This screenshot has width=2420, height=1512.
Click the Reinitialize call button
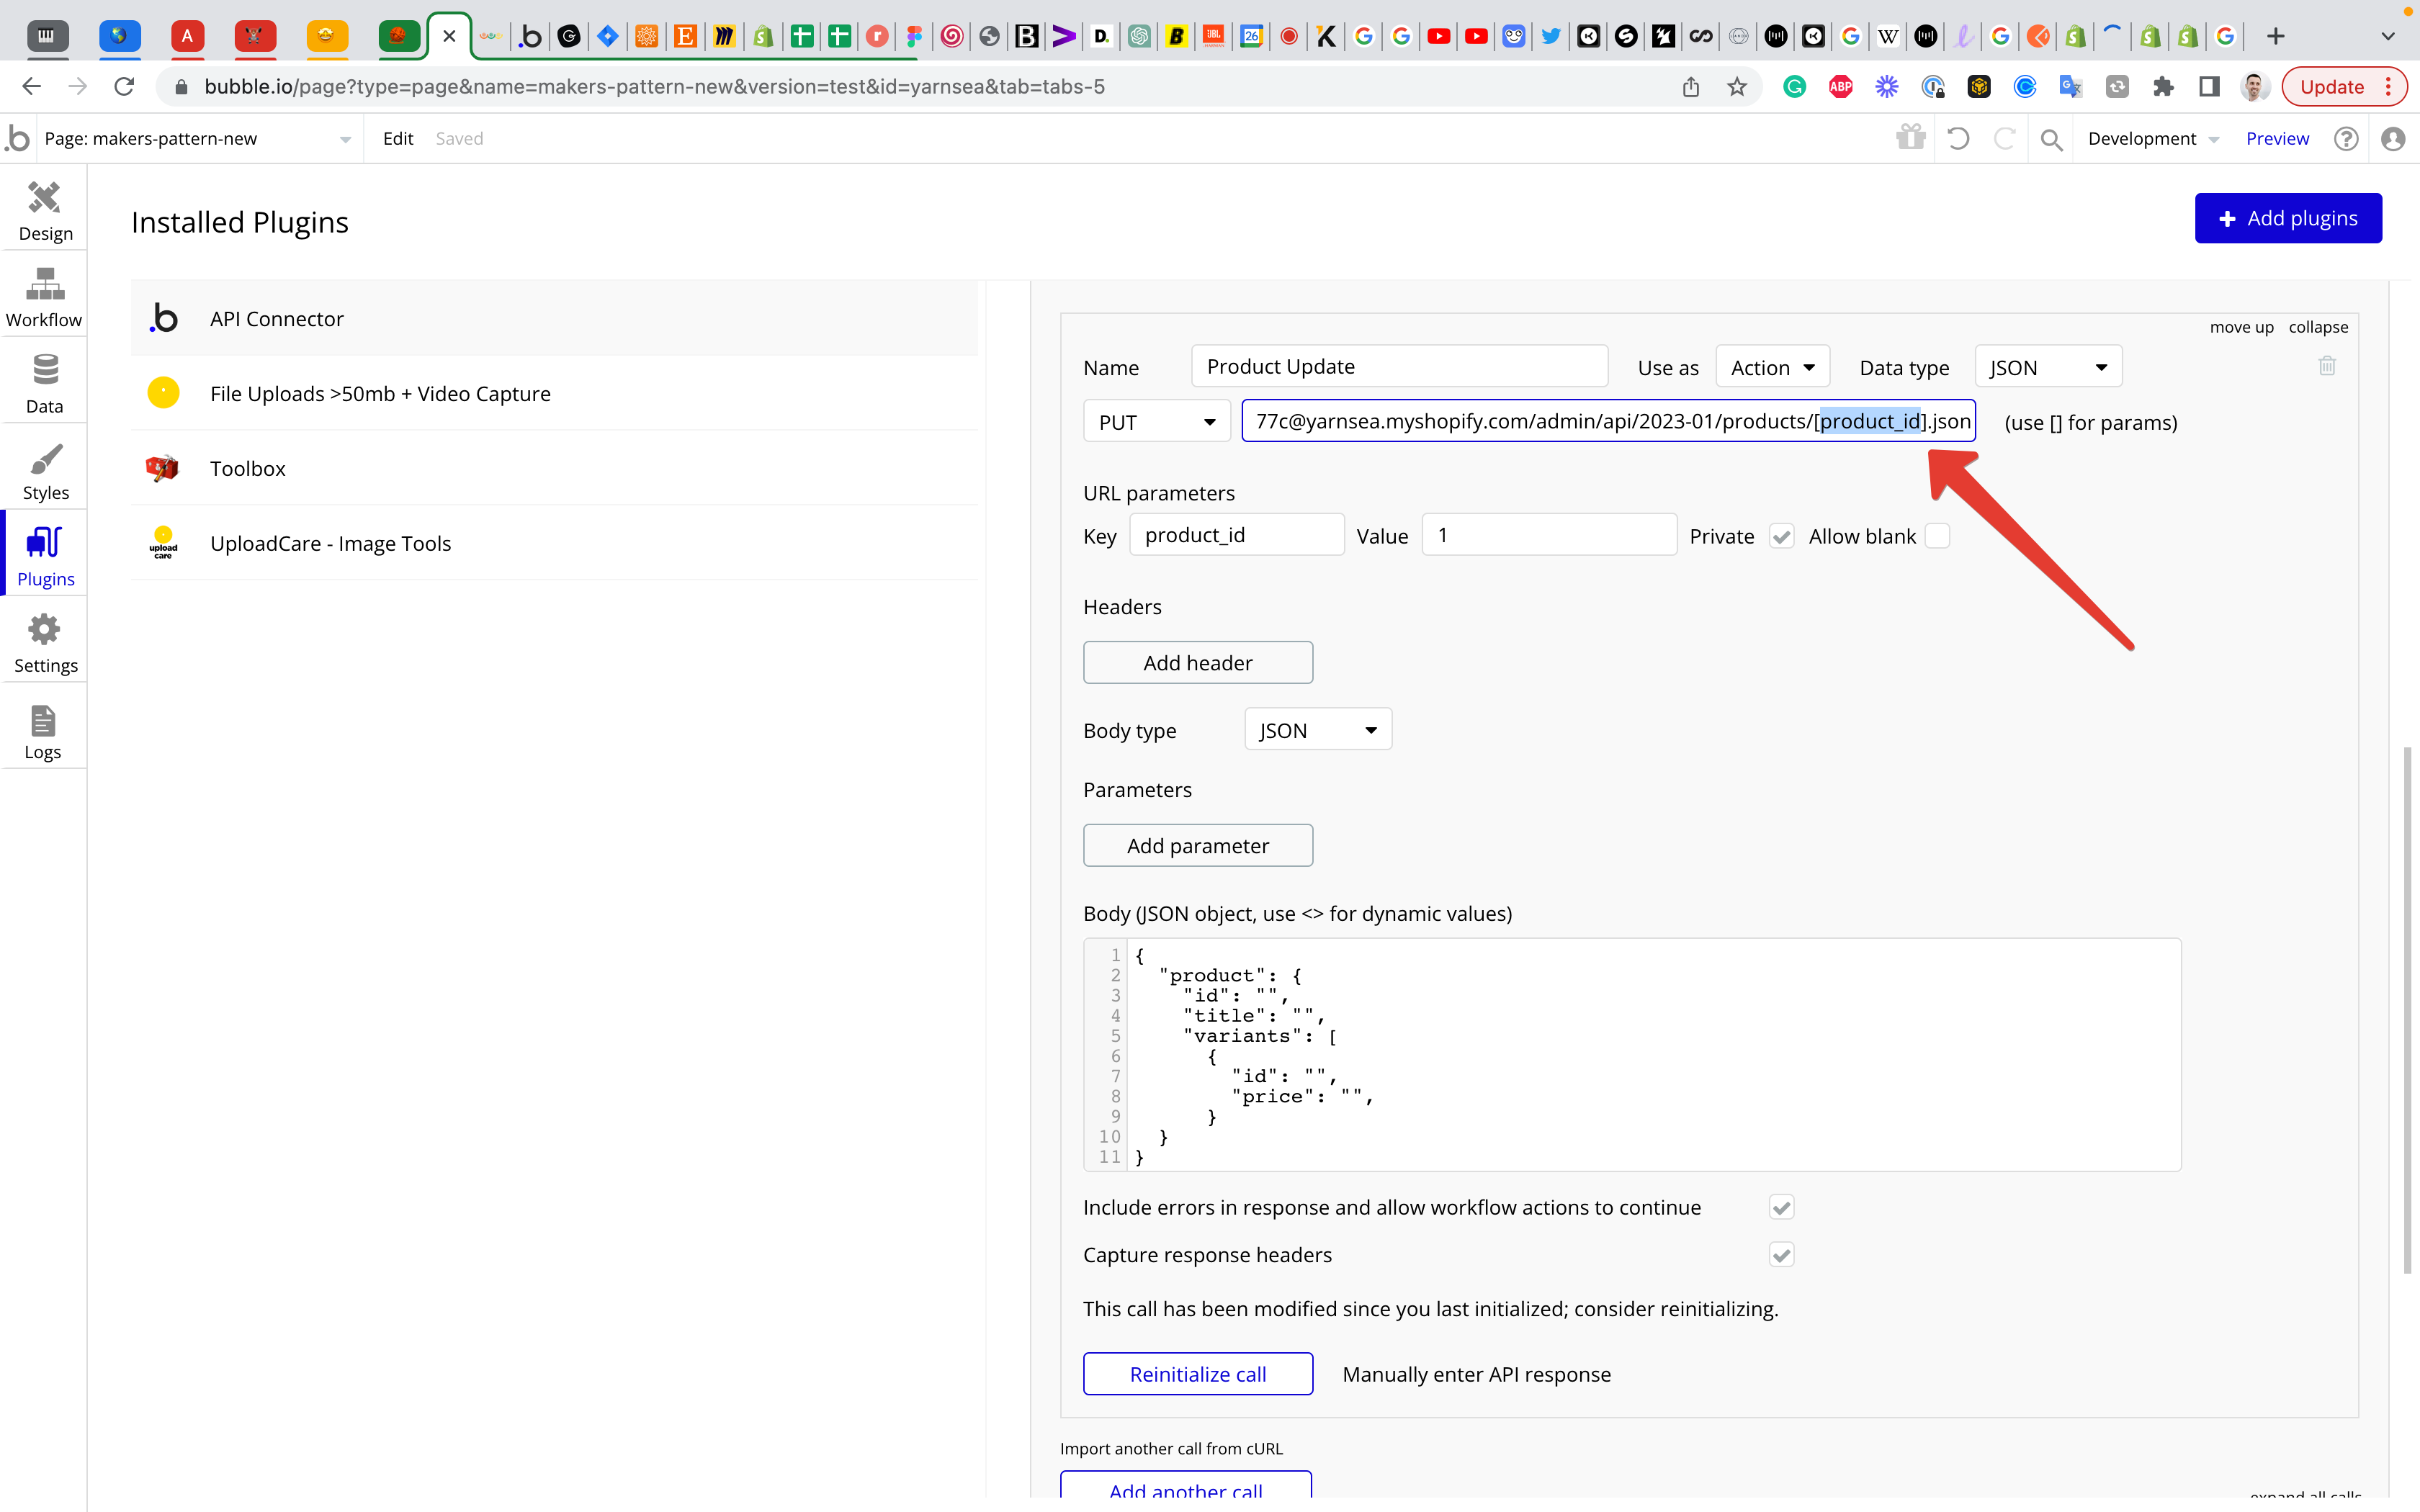pyautogui.click(x=1197, y=1374)
